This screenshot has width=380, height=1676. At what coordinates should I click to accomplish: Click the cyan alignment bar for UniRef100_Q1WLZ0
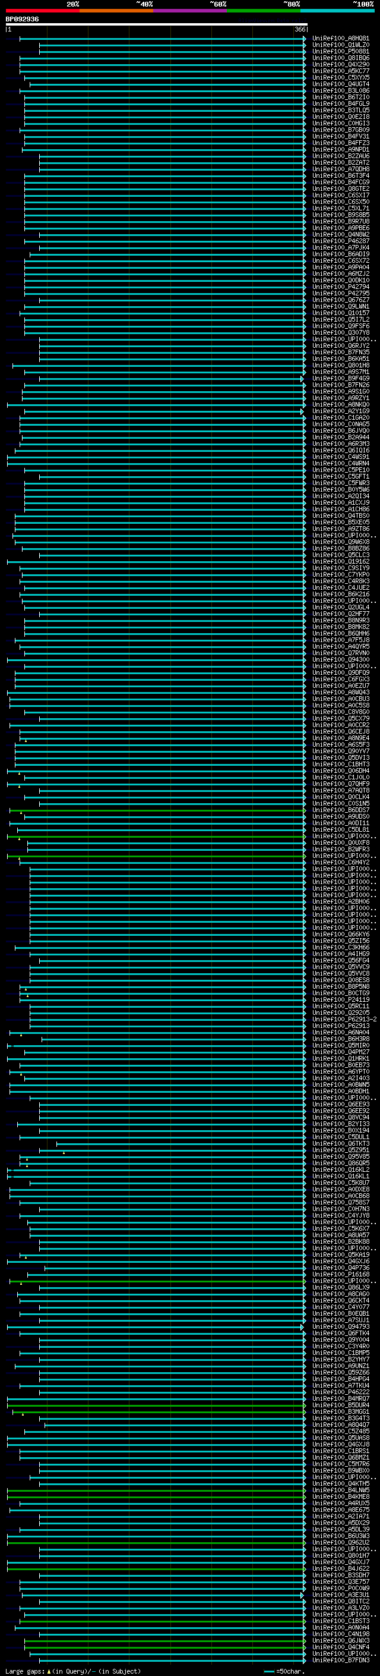(172, 45)
